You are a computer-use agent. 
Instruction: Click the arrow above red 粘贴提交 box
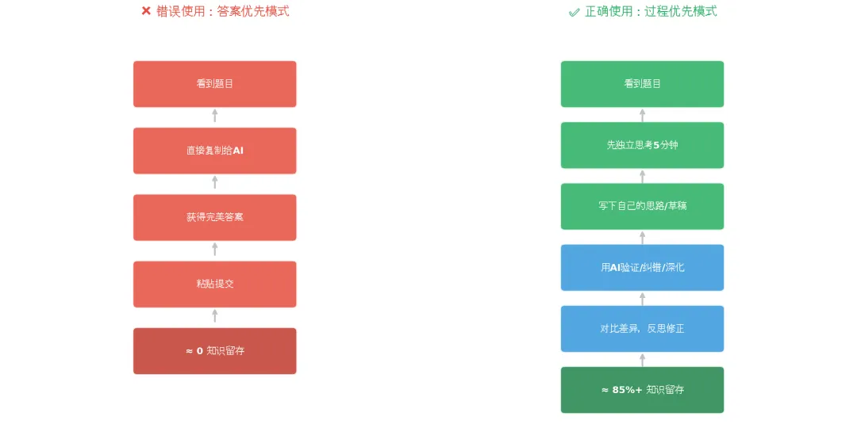(x=215, y=250)
